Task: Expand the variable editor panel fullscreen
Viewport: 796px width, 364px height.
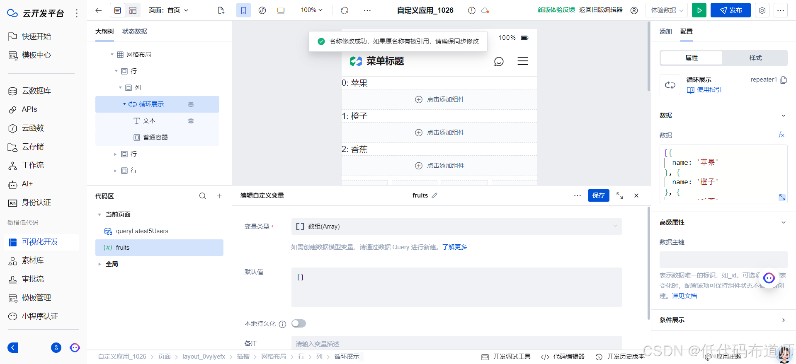Action: click(620, 195)
